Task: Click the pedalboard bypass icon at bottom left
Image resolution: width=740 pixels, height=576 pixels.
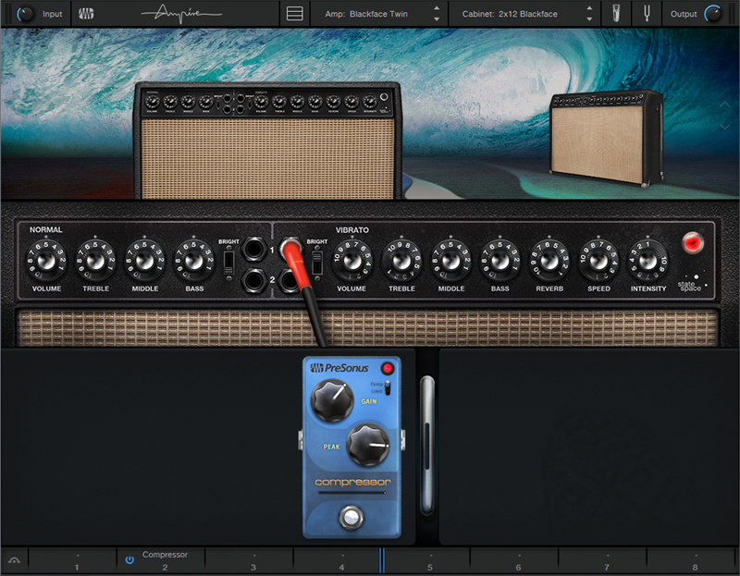Action: (14, 560)
